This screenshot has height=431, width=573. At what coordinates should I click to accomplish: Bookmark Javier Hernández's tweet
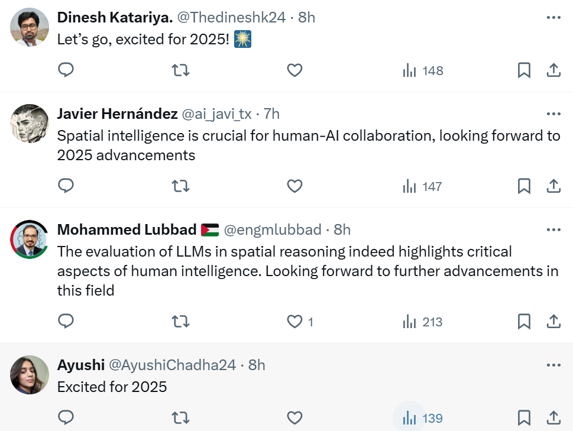point(524,187)
